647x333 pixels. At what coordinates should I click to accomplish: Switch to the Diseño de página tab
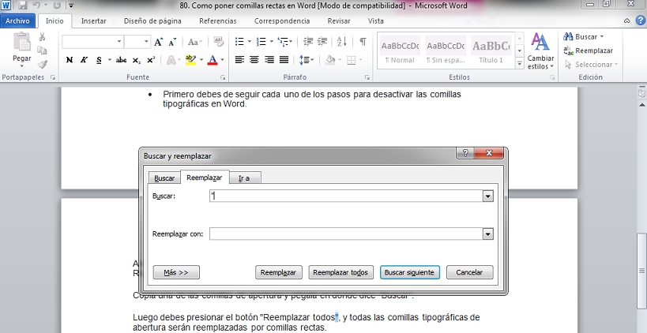pos(152,21)
